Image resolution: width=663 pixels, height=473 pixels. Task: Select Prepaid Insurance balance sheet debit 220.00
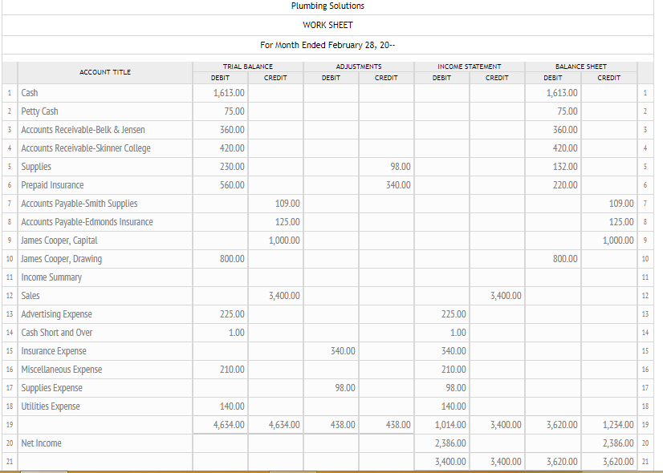553,185
